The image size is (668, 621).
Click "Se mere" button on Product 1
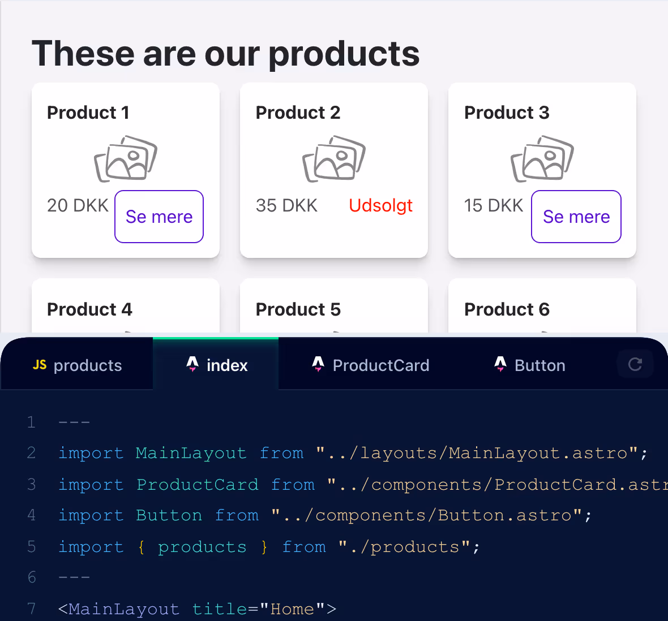click(159, 217)
